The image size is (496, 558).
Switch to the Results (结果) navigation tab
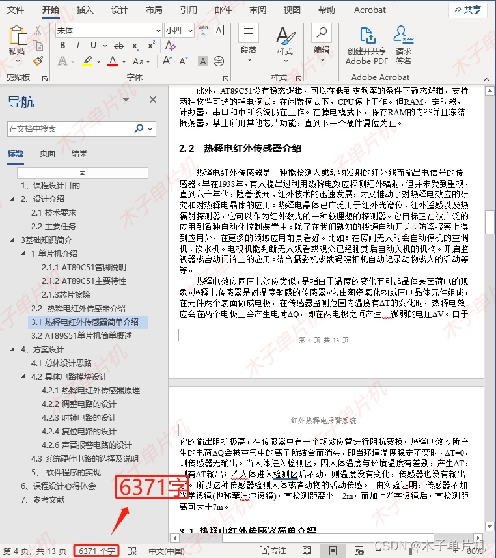click(x=79, y=154)
